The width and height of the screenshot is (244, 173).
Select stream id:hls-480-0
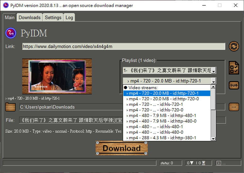[167, 132]
